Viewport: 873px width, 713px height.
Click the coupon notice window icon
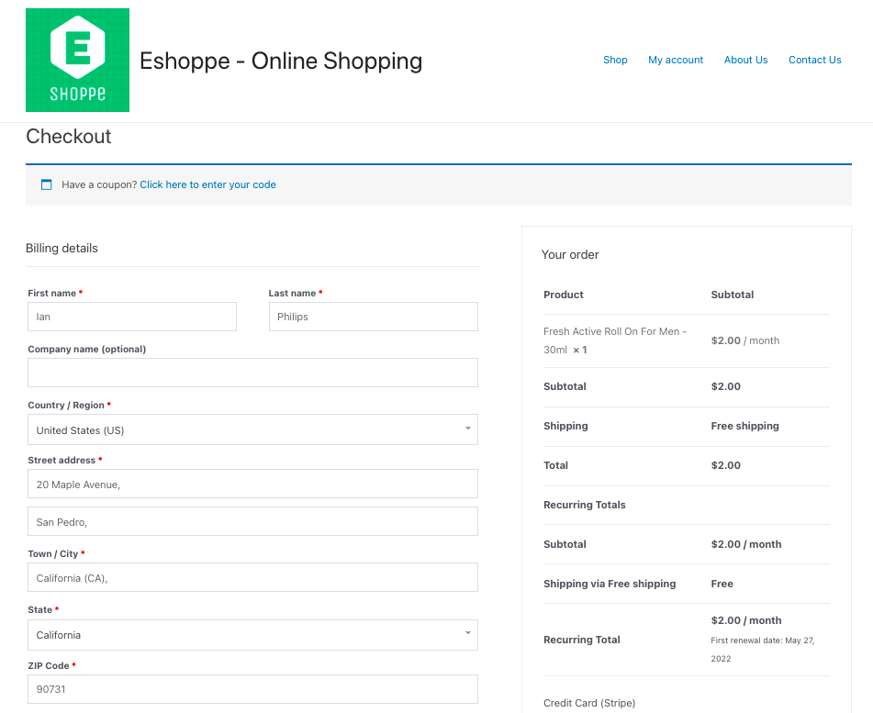[47, 184]
